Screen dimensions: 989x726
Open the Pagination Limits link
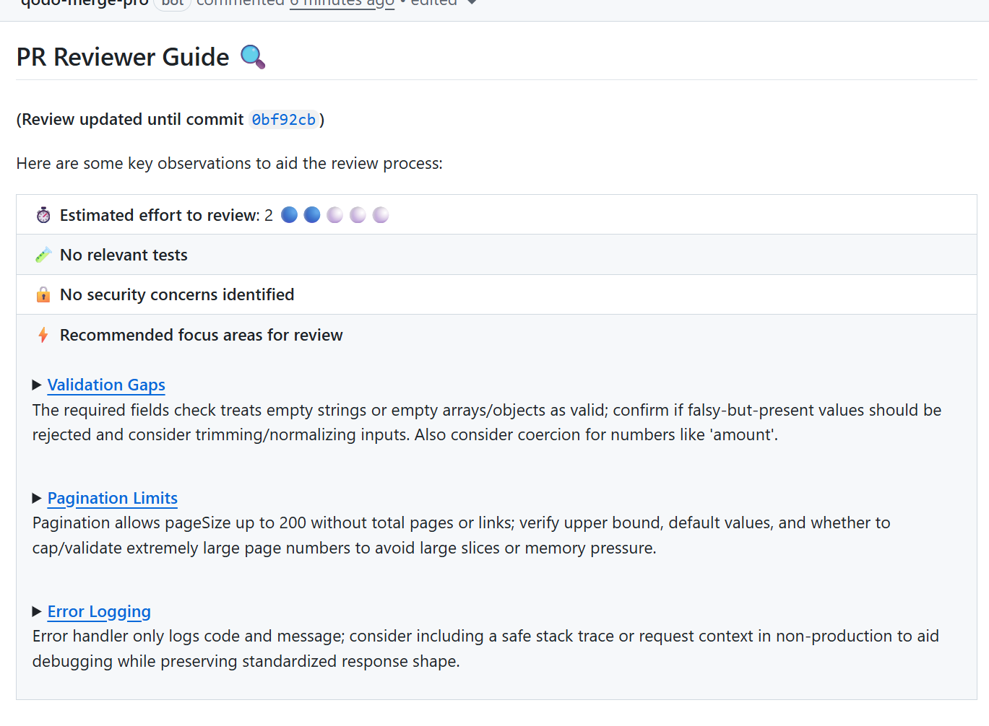[x=112, y=498]
